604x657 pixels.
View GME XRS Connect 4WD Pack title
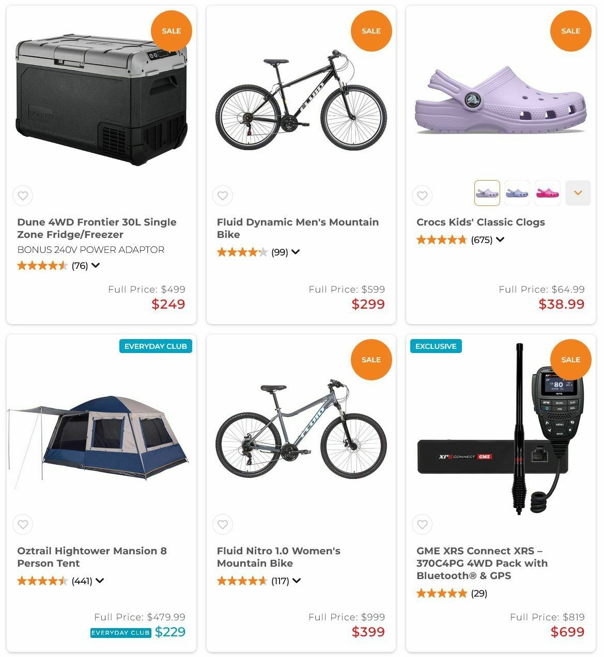[x=482, y=563]
